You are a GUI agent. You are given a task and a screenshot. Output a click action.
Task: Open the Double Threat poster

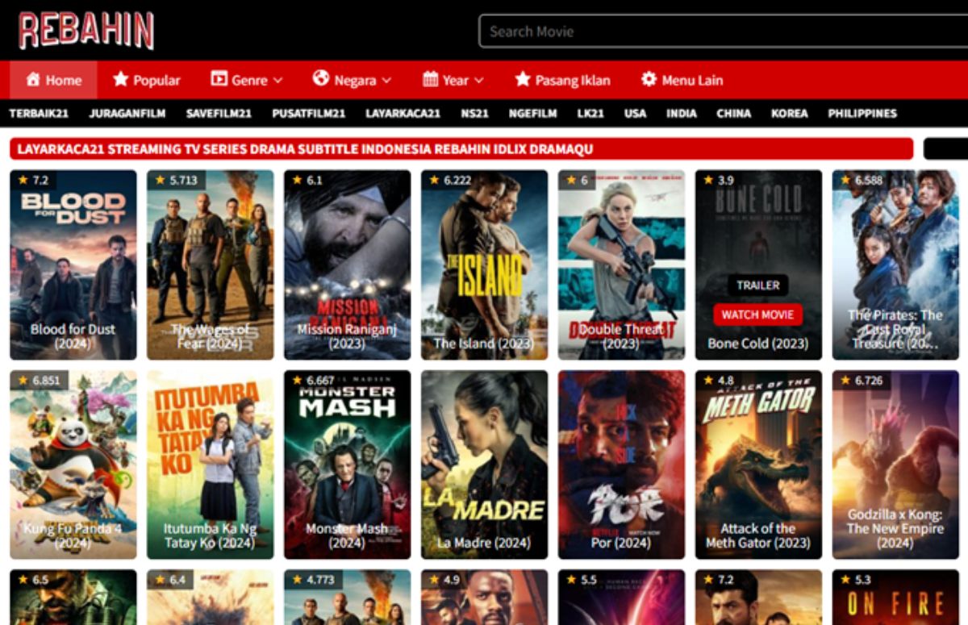[622, 265]
